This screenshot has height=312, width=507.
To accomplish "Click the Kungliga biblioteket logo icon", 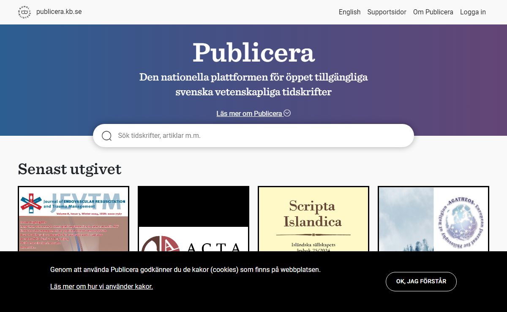I will pos(25,12).
